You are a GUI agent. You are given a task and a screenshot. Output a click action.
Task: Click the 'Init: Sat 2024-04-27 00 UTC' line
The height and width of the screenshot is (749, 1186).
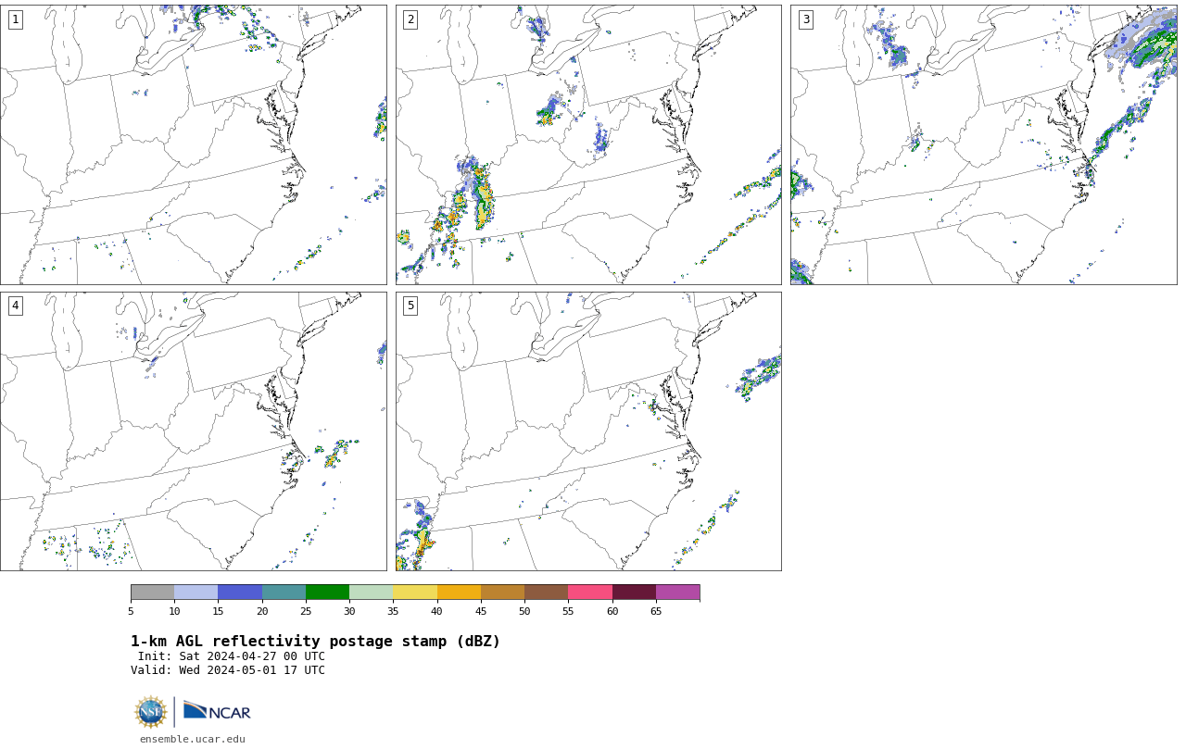pos(232,656)
